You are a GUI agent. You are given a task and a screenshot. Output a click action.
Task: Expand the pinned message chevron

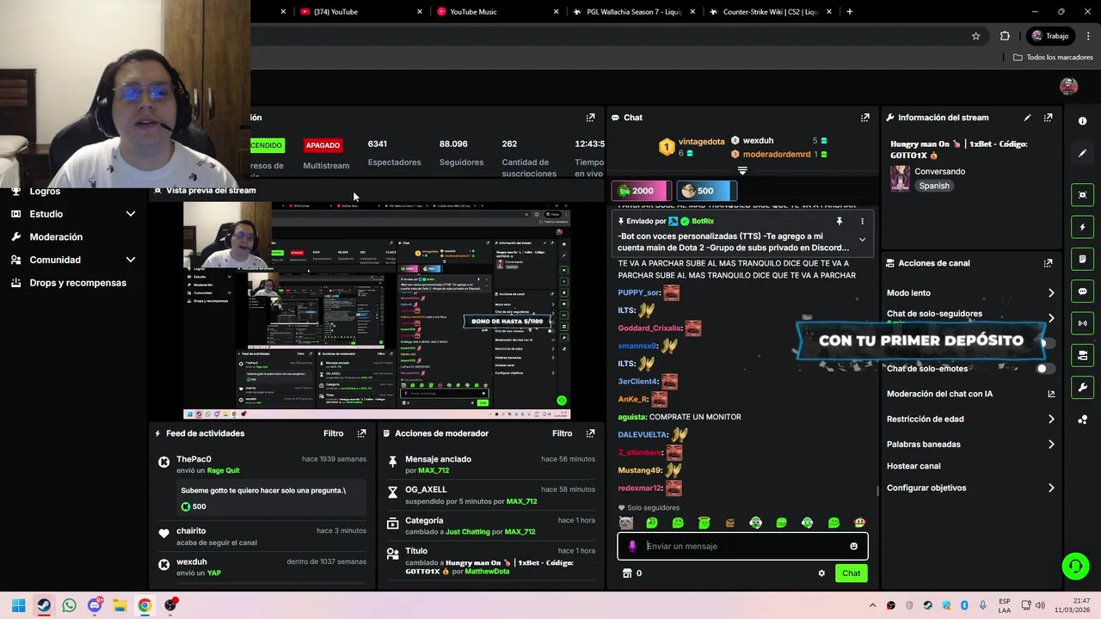(x=862, y=240)
